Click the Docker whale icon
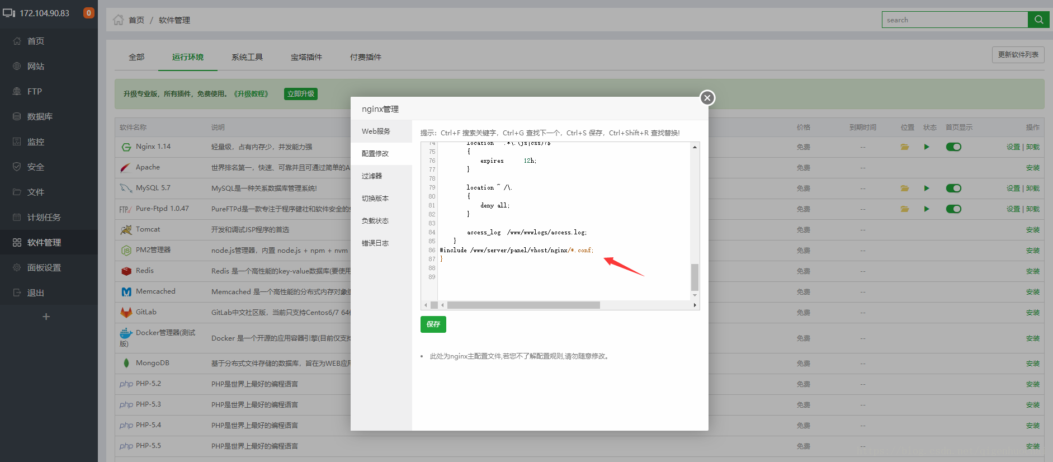 126,333
